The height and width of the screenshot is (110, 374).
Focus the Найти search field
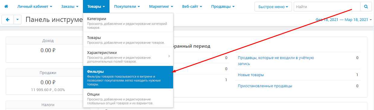(327, 6)
